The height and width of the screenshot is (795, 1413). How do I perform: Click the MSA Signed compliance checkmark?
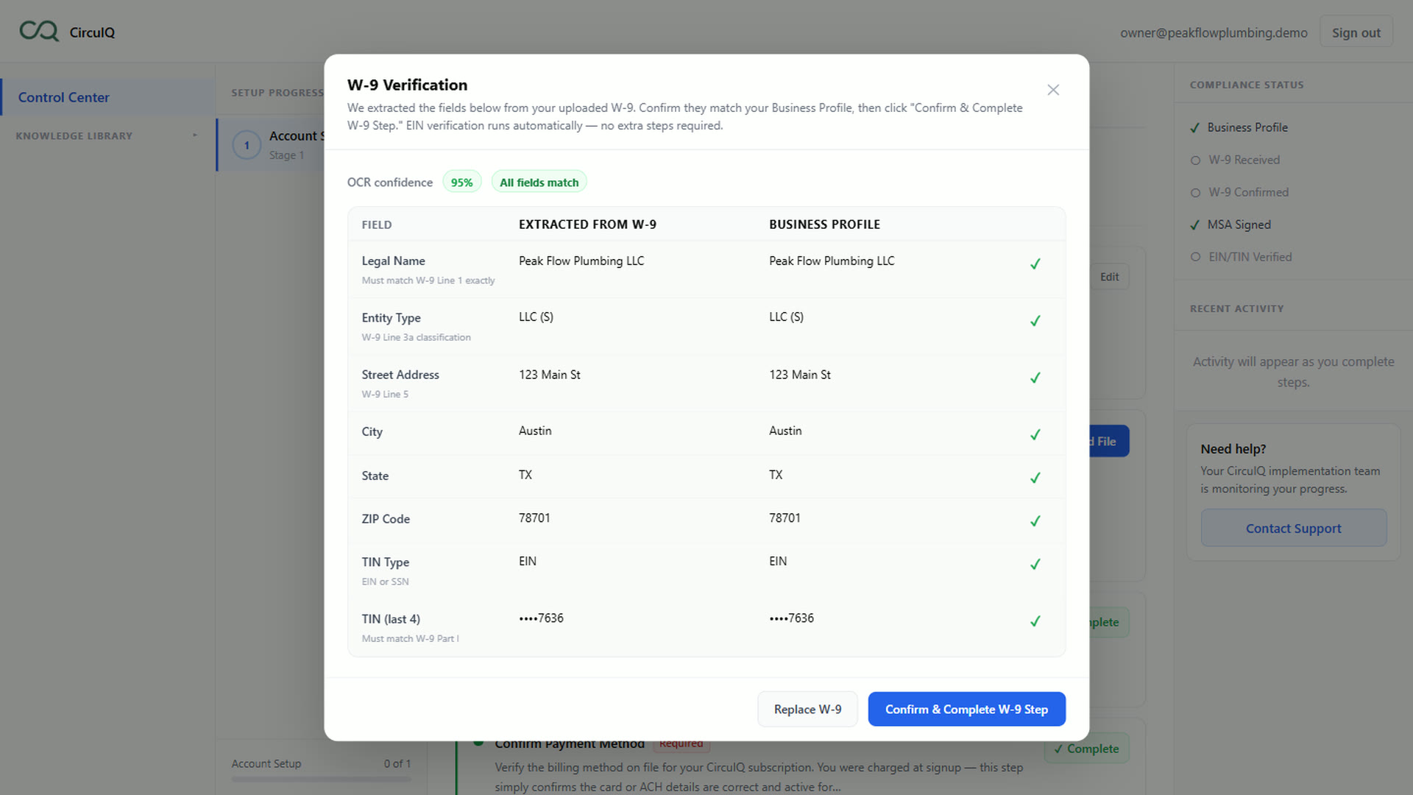pos(1194,225)
